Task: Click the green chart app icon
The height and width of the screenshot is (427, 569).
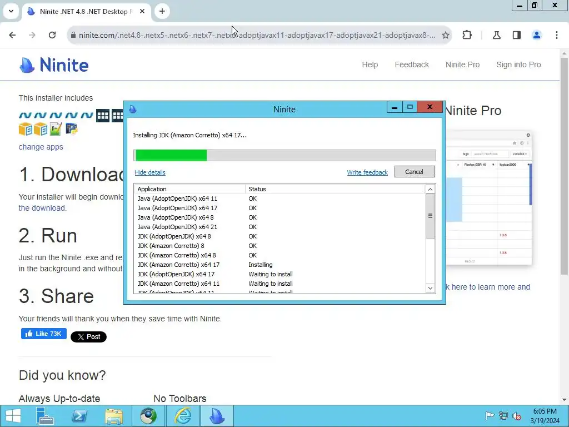Action: [x=56, y=129]
